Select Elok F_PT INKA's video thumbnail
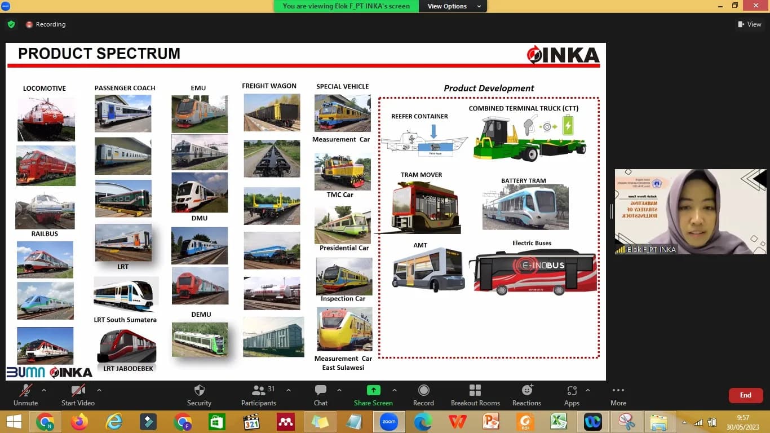 tap(691, 211)
